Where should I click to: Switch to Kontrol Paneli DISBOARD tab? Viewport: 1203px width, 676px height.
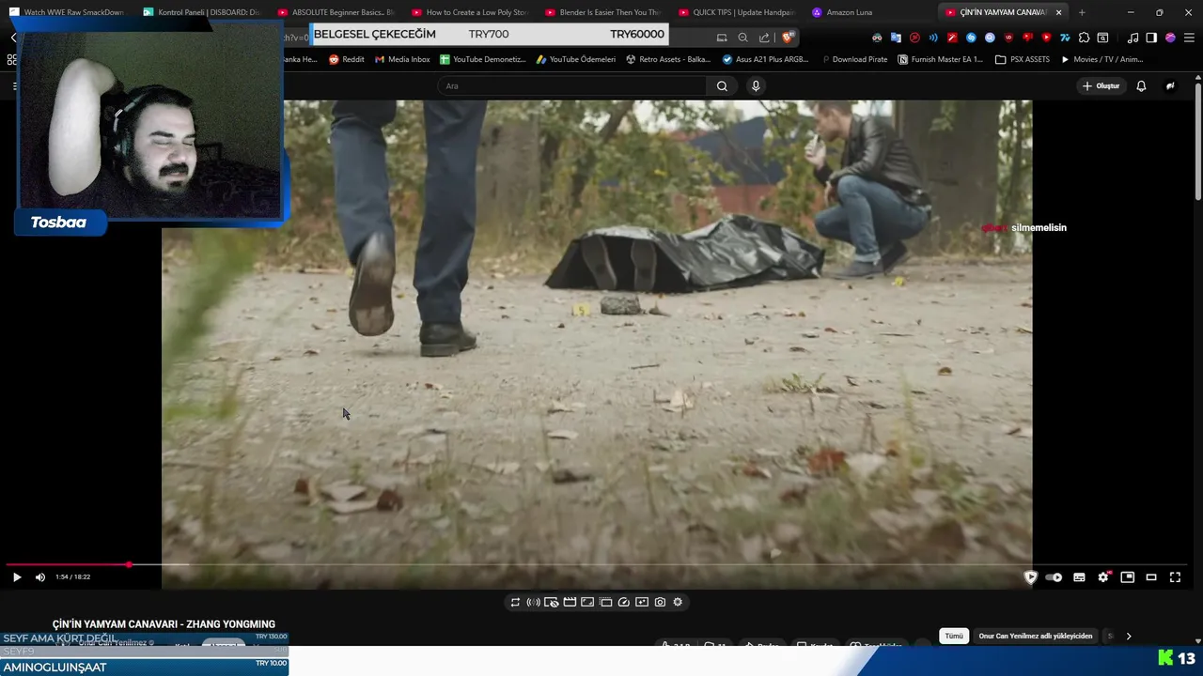pos(202,12)
